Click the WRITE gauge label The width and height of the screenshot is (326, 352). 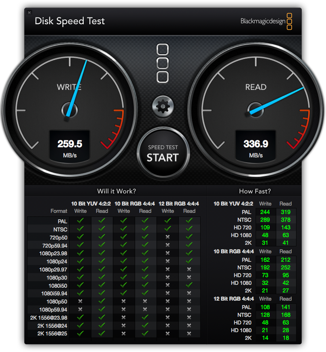point(69,87)
